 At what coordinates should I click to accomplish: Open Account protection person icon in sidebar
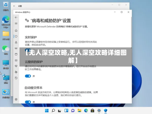[16, 42]
